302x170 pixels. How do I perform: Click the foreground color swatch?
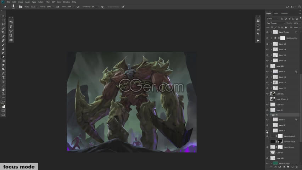[x=2, y=105]
